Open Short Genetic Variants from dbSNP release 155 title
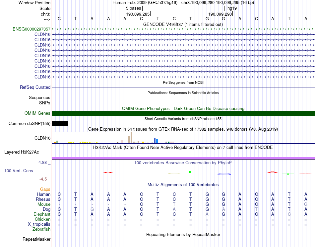315x247 pixels. point(183,119)
